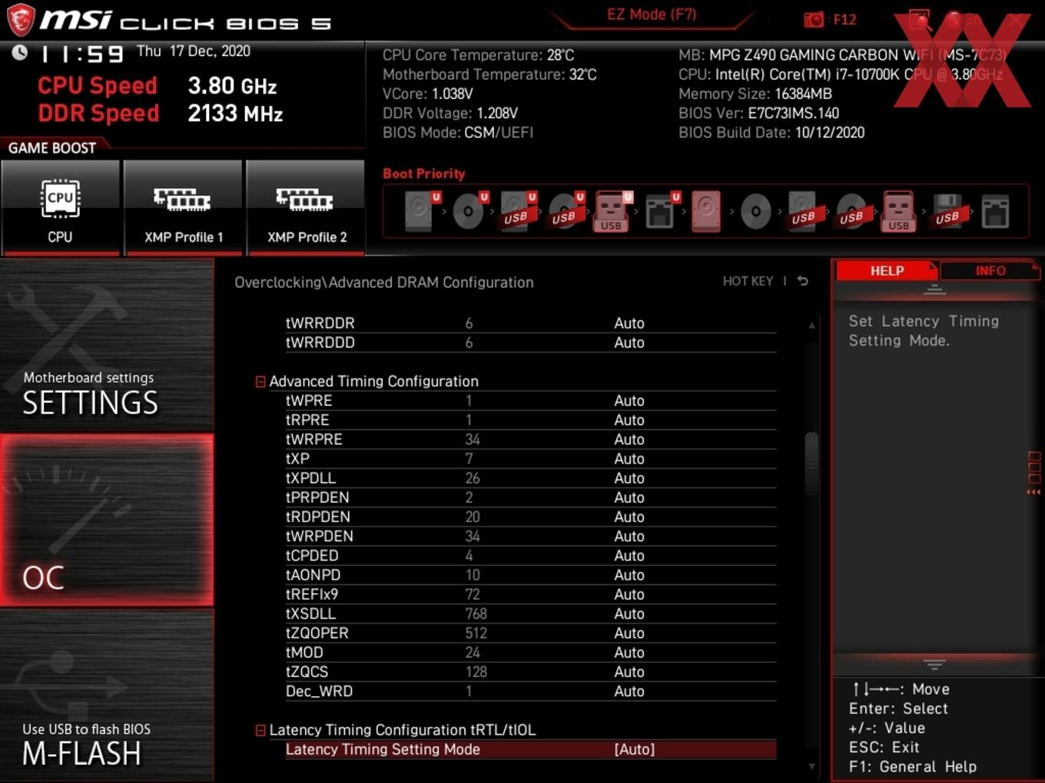Edit the tRDPDEN Auto value field
This screenshot has width=1045, height=783.
629,517
